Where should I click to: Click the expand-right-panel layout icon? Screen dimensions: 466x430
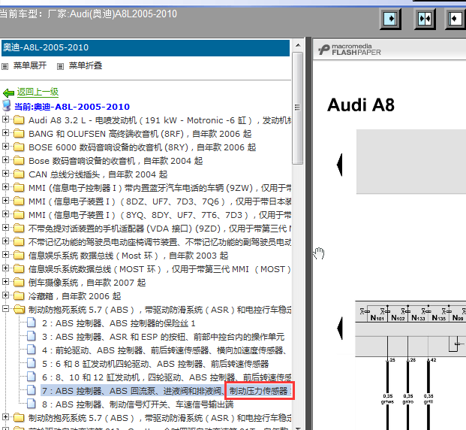pos(391,19)
